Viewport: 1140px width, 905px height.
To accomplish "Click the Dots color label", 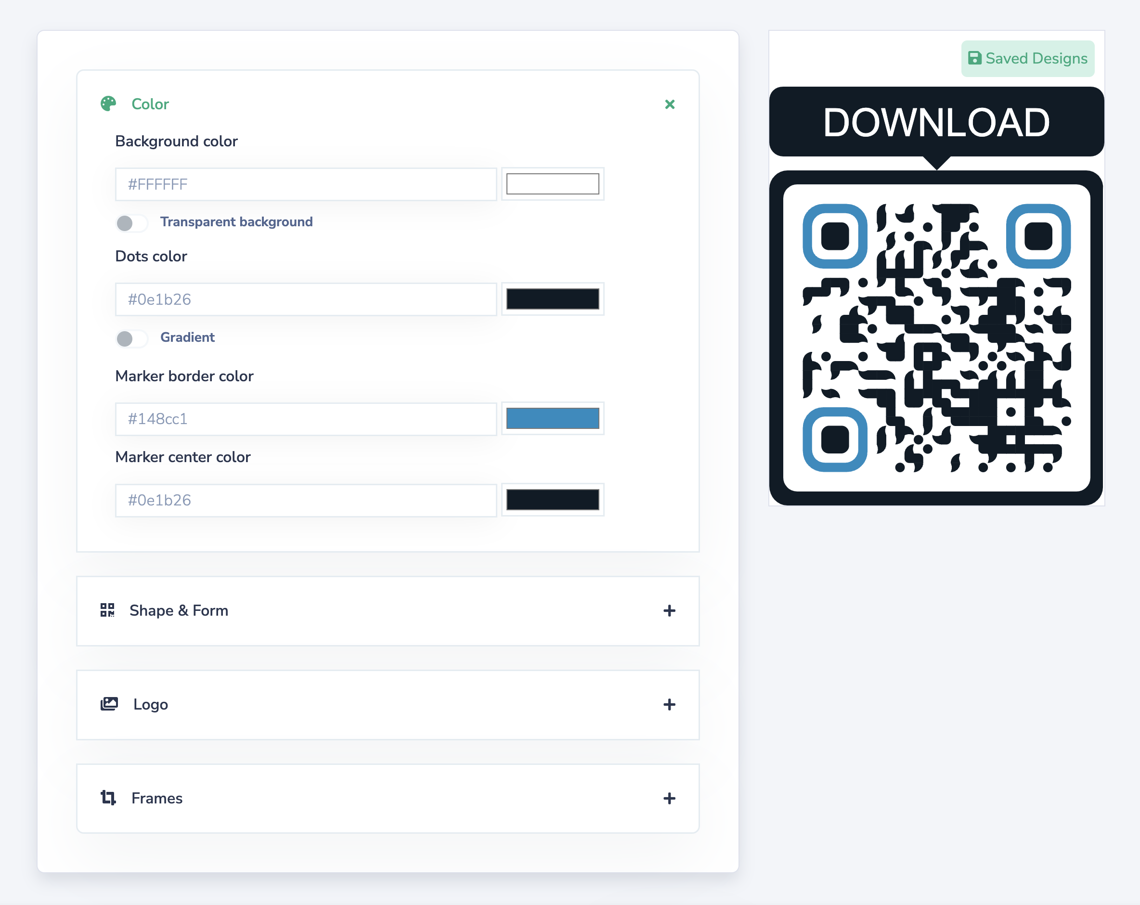I will tap(151, 257).
